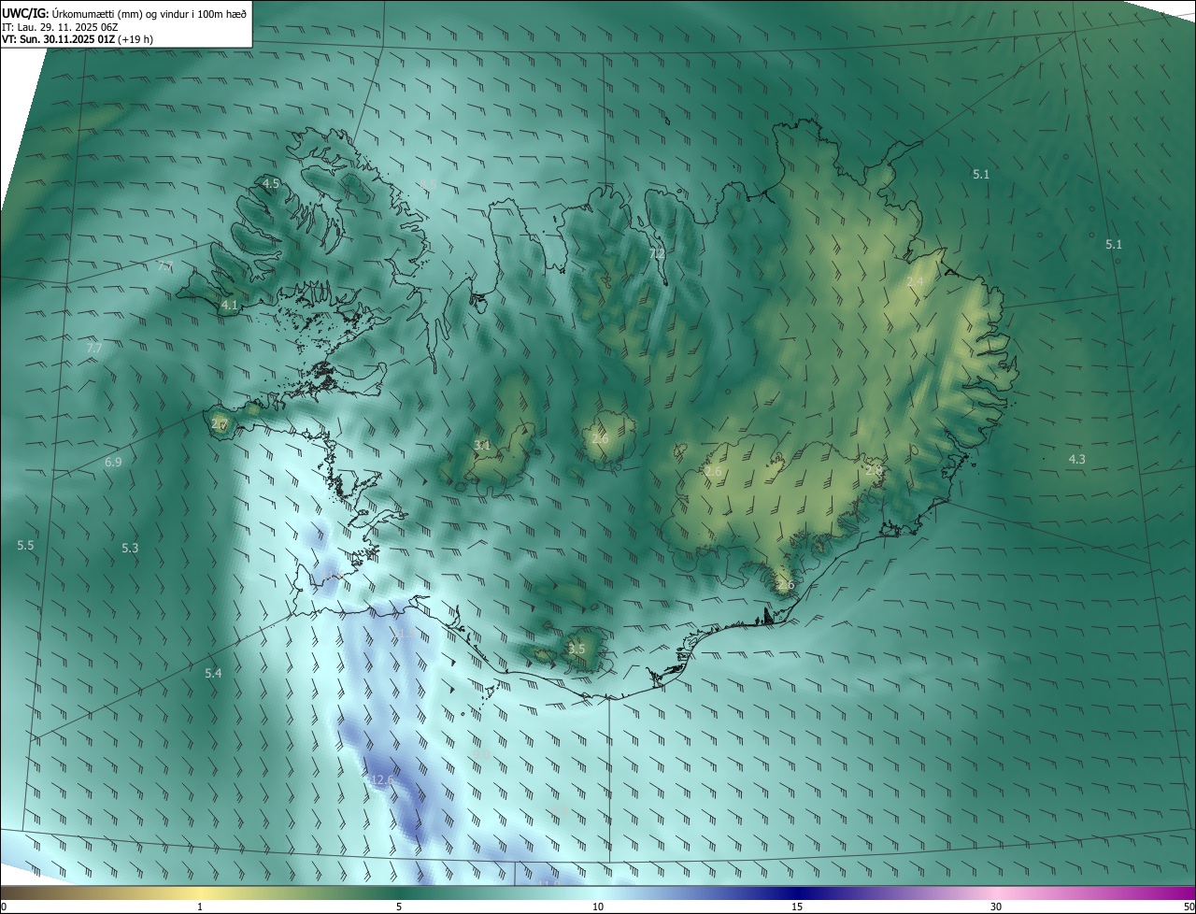Click the 50 tick on the color scale
Image resolution: width=1196 pixels, height=914 pixels.
tap(1189, 907)
